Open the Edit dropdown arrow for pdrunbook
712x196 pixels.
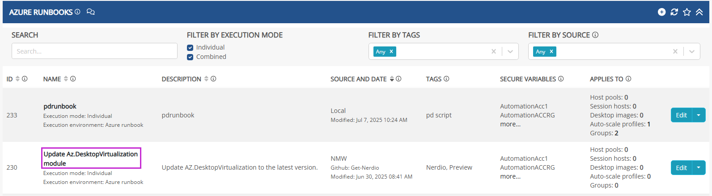pyautogui.click(x=699, y=115)
